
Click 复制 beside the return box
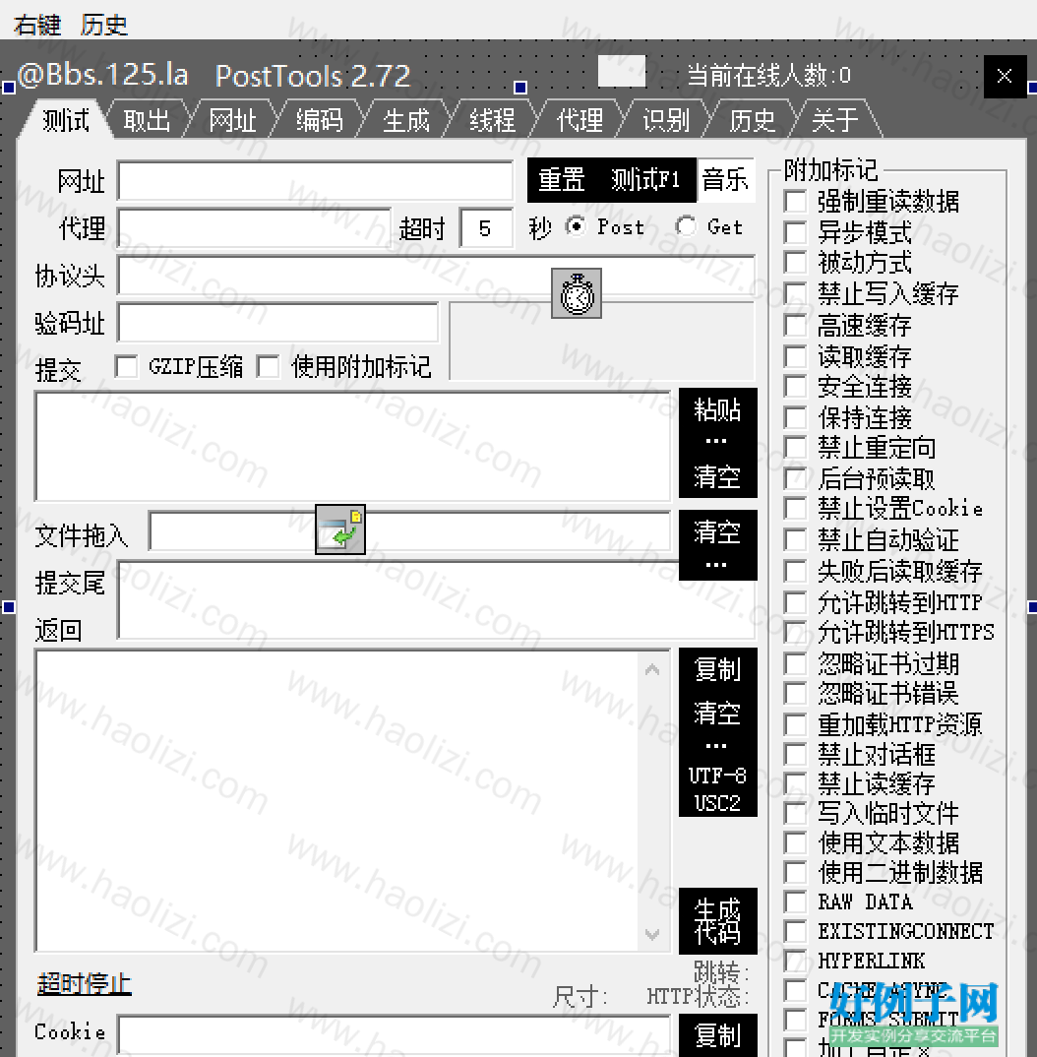[x=717, y=669]
